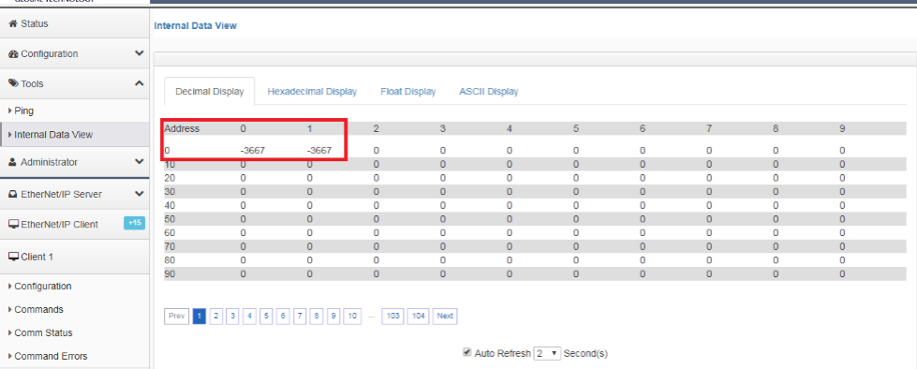Go to page 6

point(283,316)
